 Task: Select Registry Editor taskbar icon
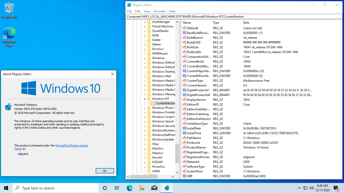pos(167,188)
